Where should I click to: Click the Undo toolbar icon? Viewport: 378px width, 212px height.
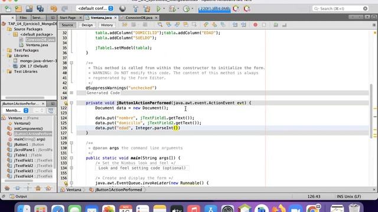tap(54, 9)
